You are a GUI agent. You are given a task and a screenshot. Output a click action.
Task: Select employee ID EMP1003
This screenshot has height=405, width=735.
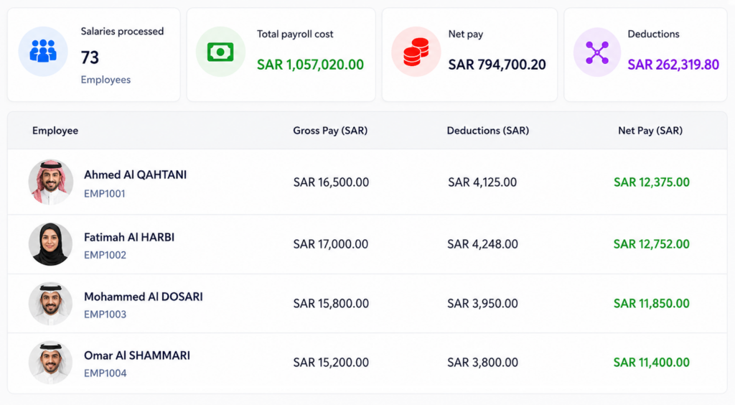(x=105, y=314)
